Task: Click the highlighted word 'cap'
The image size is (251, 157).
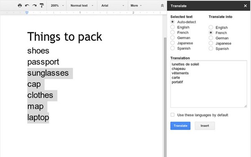Action: pyautogui.click(x=34, y=85)
